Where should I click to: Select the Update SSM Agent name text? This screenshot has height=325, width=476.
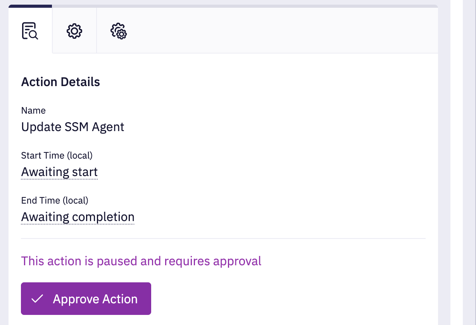[73, 127]
